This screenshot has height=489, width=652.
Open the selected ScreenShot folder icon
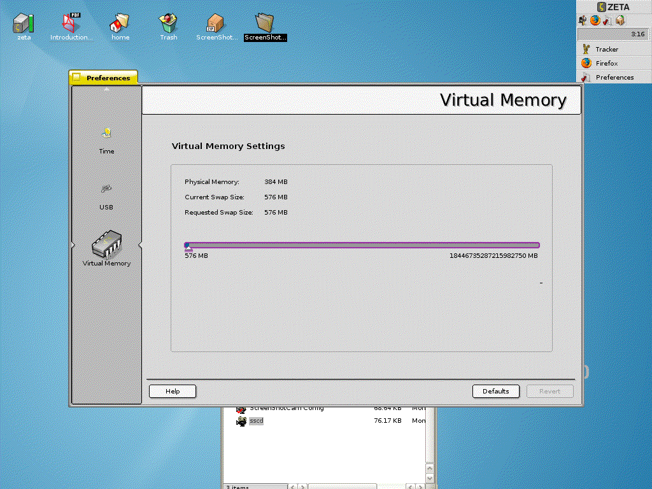(x=265, y=22)
